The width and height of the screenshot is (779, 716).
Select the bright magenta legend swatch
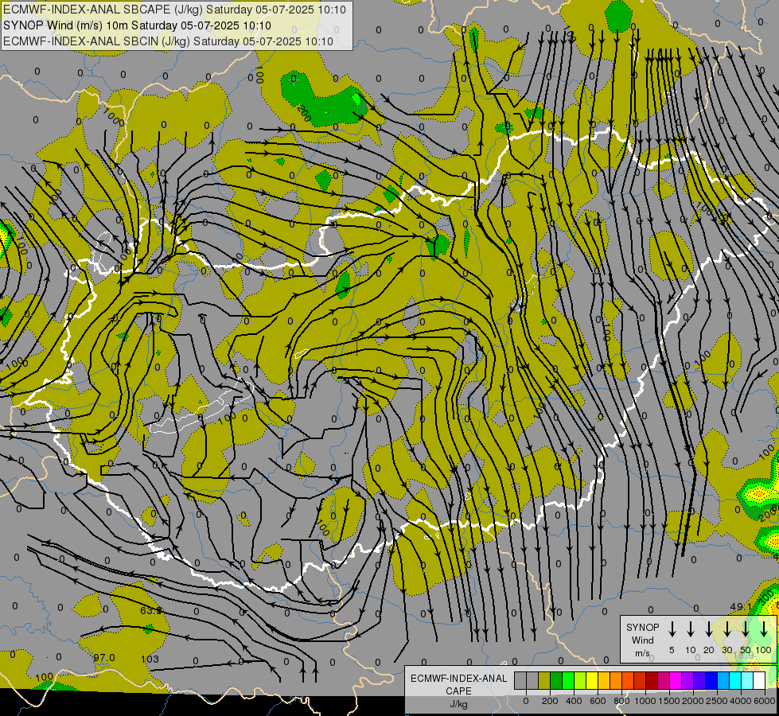(676, 680)
